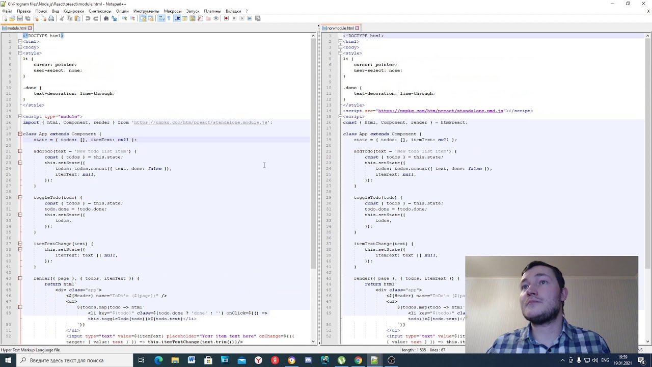Save recorded macro icon
Viewport: 652px width, 367px height.
click(x=258, y=18)
